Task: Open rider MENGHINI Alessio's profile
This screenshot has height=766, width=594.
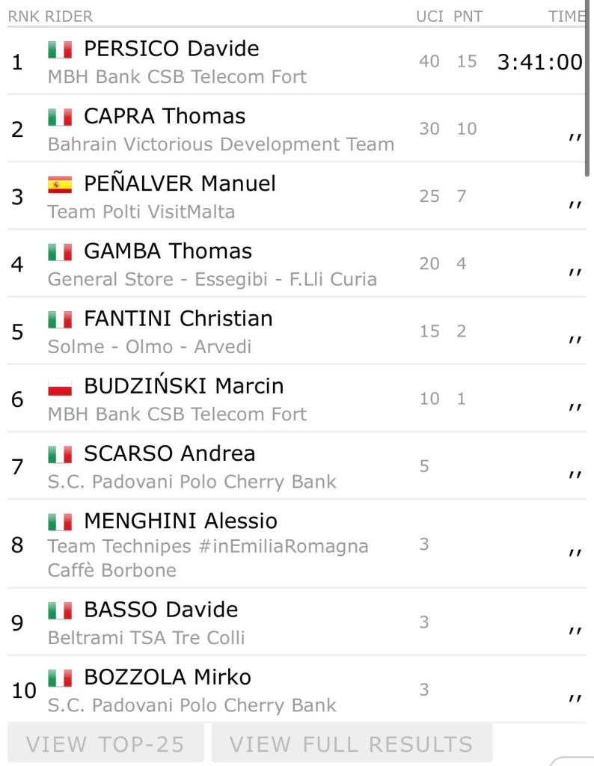Action: (x=180, y=521)
